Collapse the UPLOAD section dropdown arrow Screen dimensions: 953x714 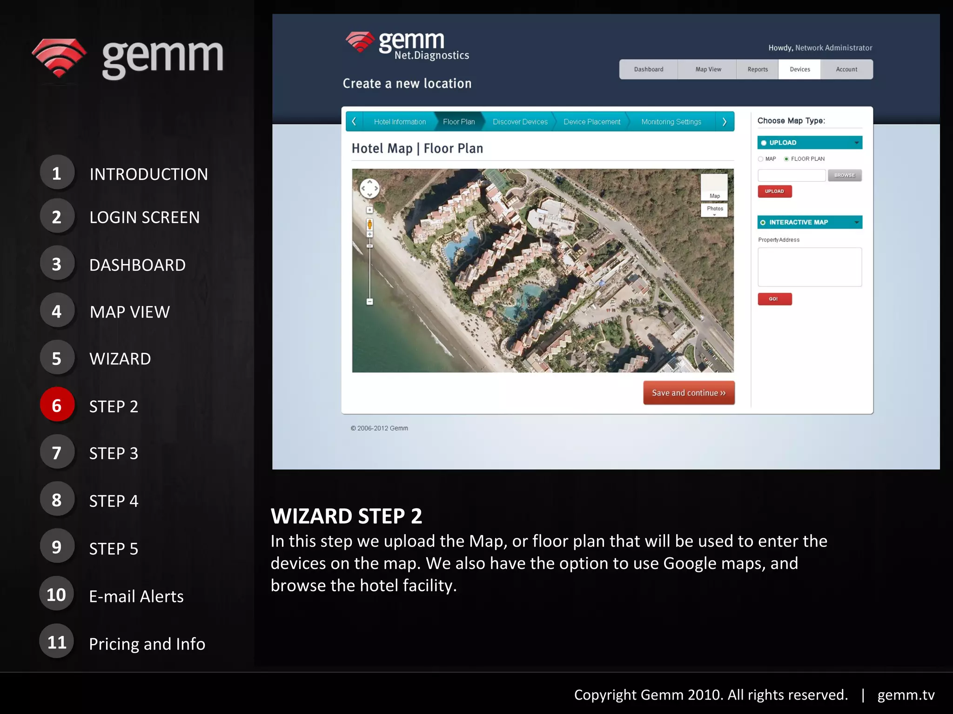pyautogui.click(x=856, y=143)
